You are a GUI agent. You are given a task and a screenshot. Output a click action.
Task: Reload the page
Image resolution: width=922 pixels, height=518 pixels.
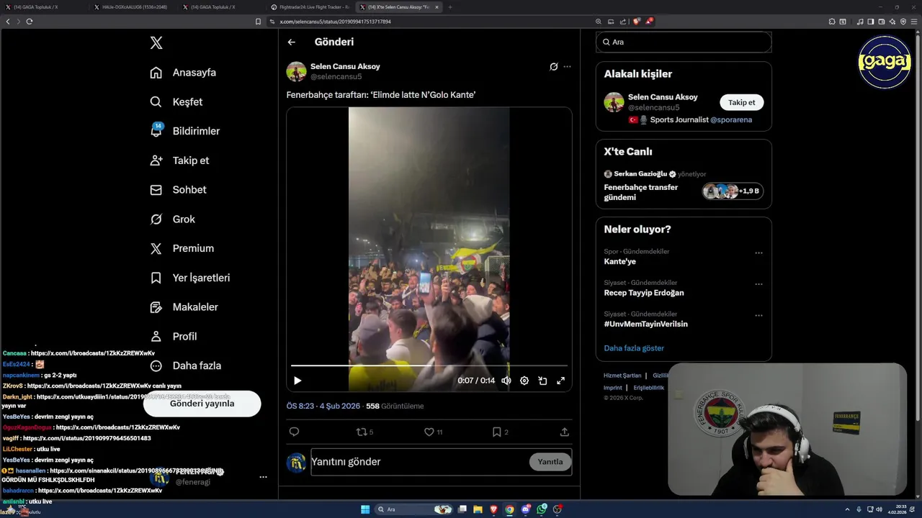point(30,22)
